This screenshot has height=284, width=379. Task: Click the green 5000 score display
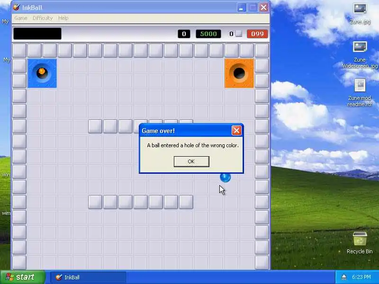208,34
